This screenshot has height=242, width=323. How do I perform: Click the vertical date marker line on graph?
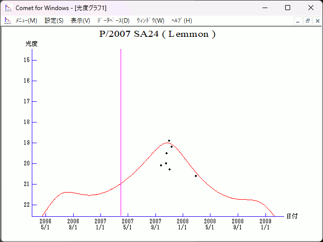click(x=121, y=126)
